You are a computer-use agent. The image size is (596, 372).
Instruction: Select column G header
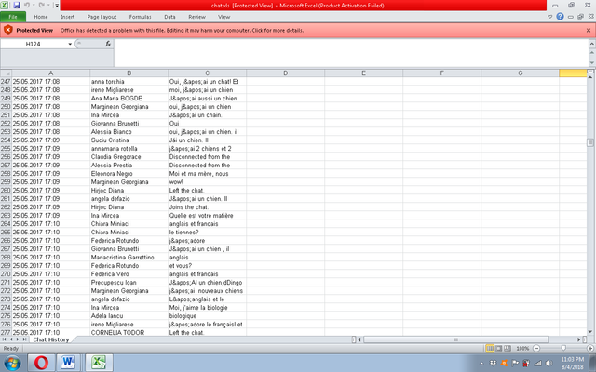point(520,73)
